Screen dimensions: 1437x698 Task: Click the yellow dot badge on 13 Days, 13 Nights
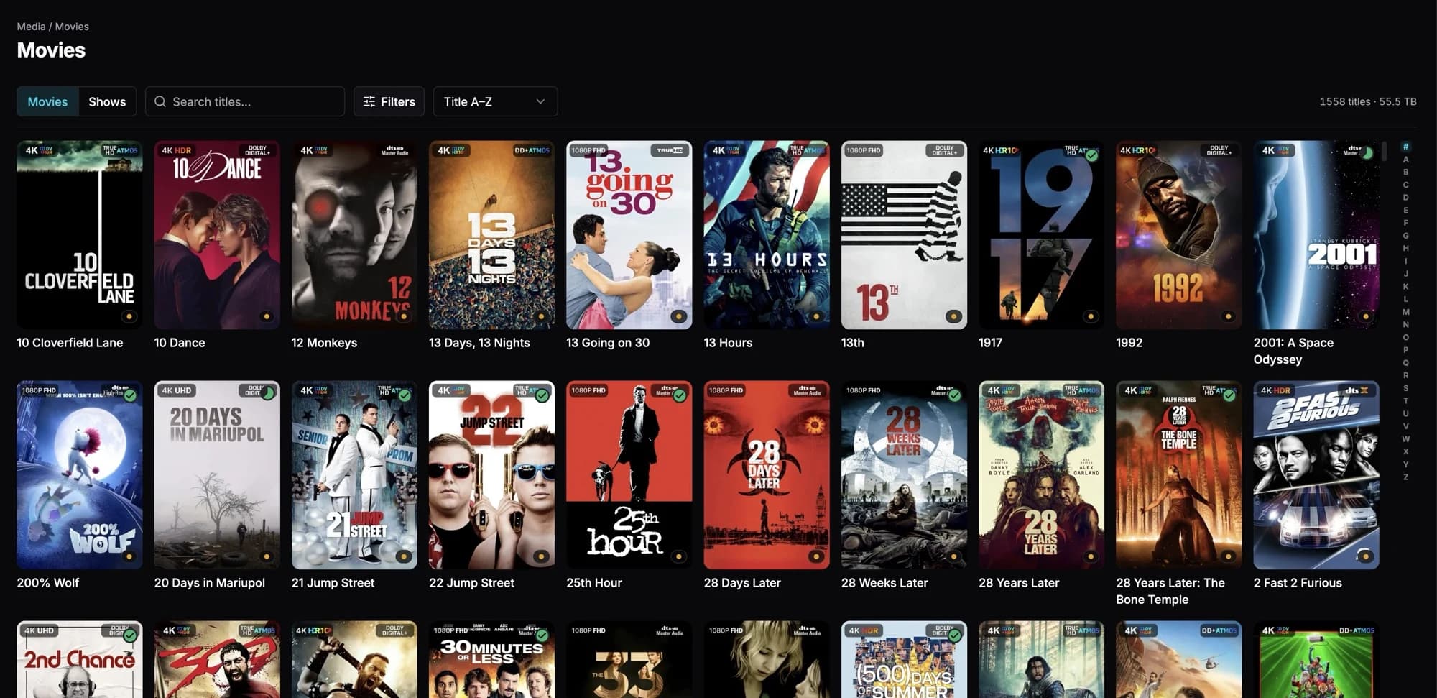(x=541, y=316)
